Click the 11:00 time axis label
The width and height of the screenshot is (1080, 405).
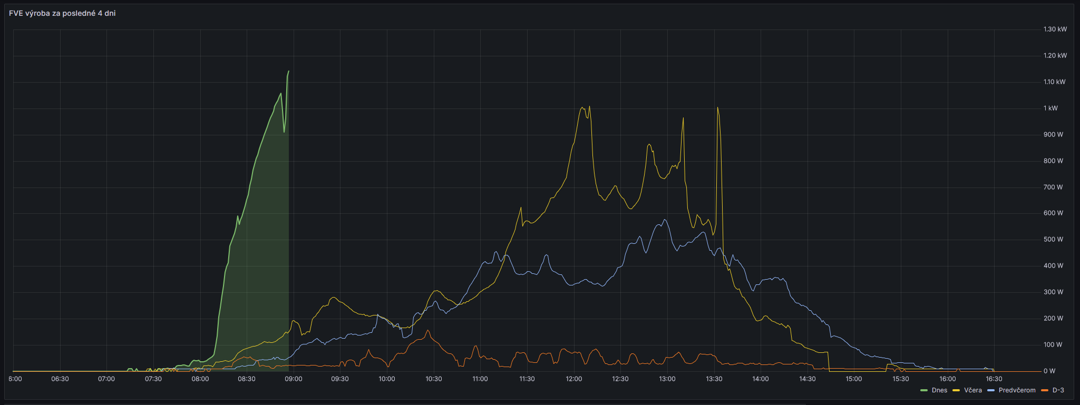[x=480, y=379]
